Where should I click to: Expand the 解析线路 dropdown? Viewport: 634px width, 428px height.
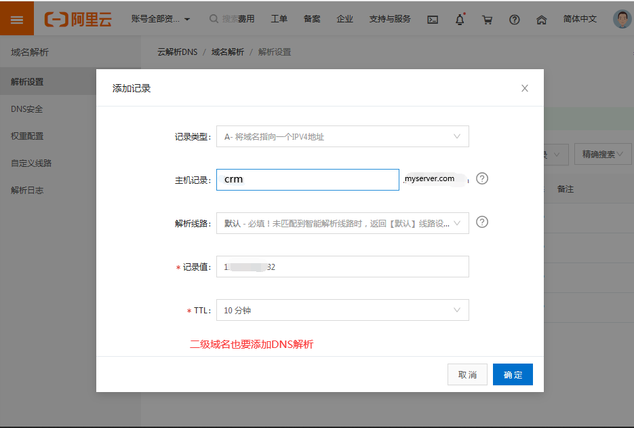click(x=342, y=223)
